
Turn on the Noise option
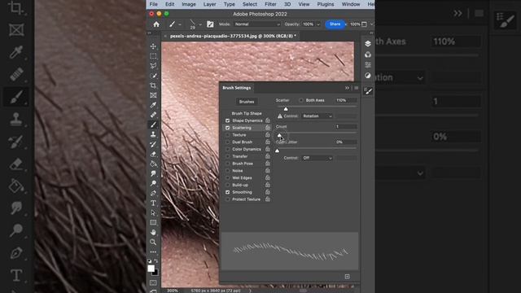pos(228,171)
